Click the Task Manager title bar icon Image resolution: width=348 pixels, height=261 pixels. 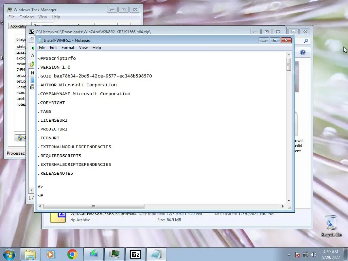point(9,10)
